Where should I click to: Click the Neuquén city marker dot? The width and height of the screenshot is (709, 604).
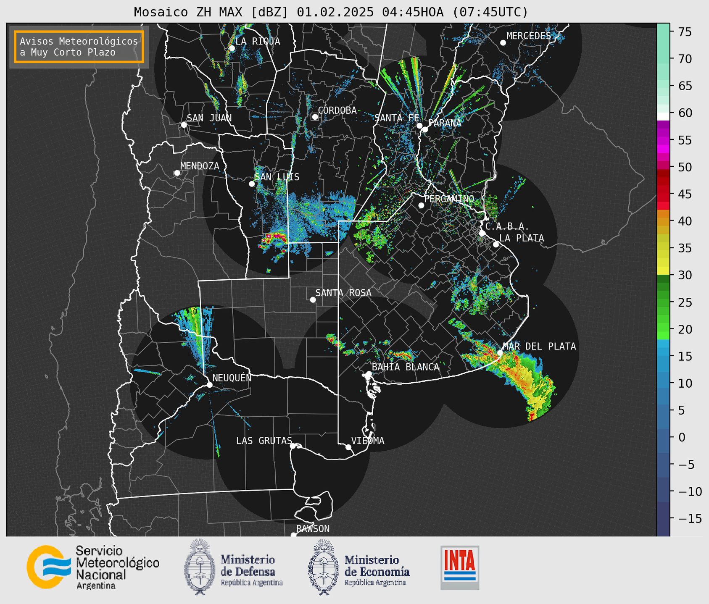pyautogui.click(x=209, y=385)
